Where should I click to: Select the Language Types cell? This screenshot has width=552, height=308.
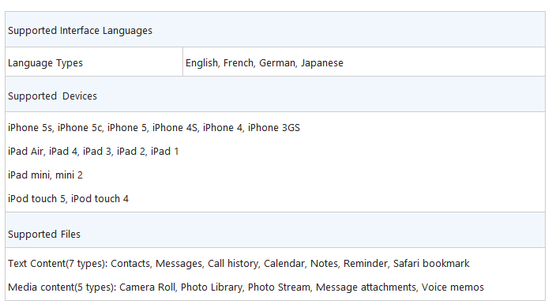click(x=94, y=62)
